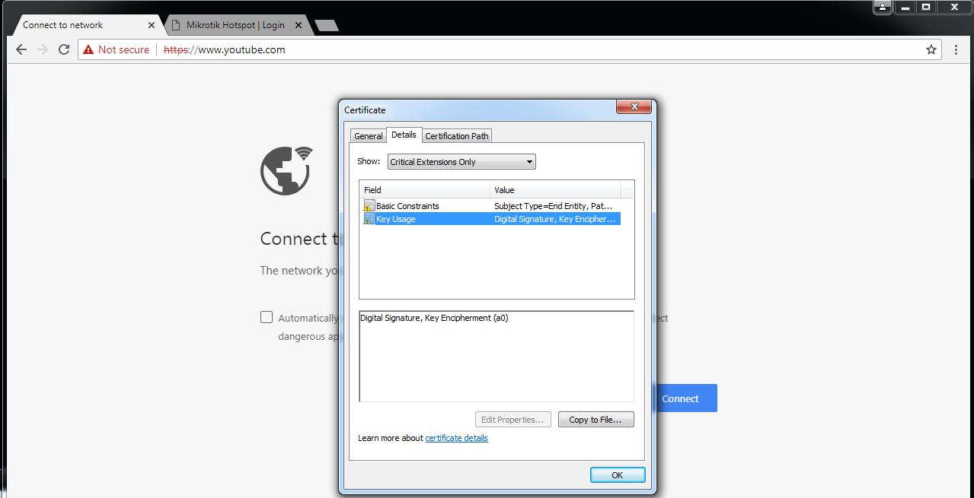Click the Copy to File button

pos(596,419)
